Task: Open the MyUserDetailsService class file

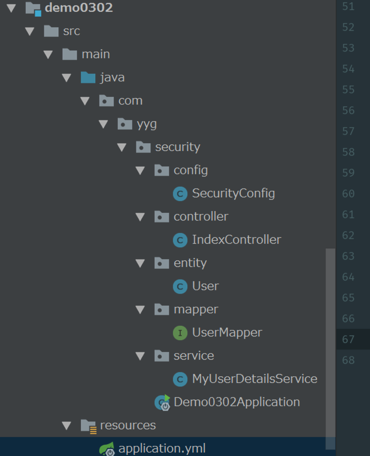Action: (x=255, y=379)
